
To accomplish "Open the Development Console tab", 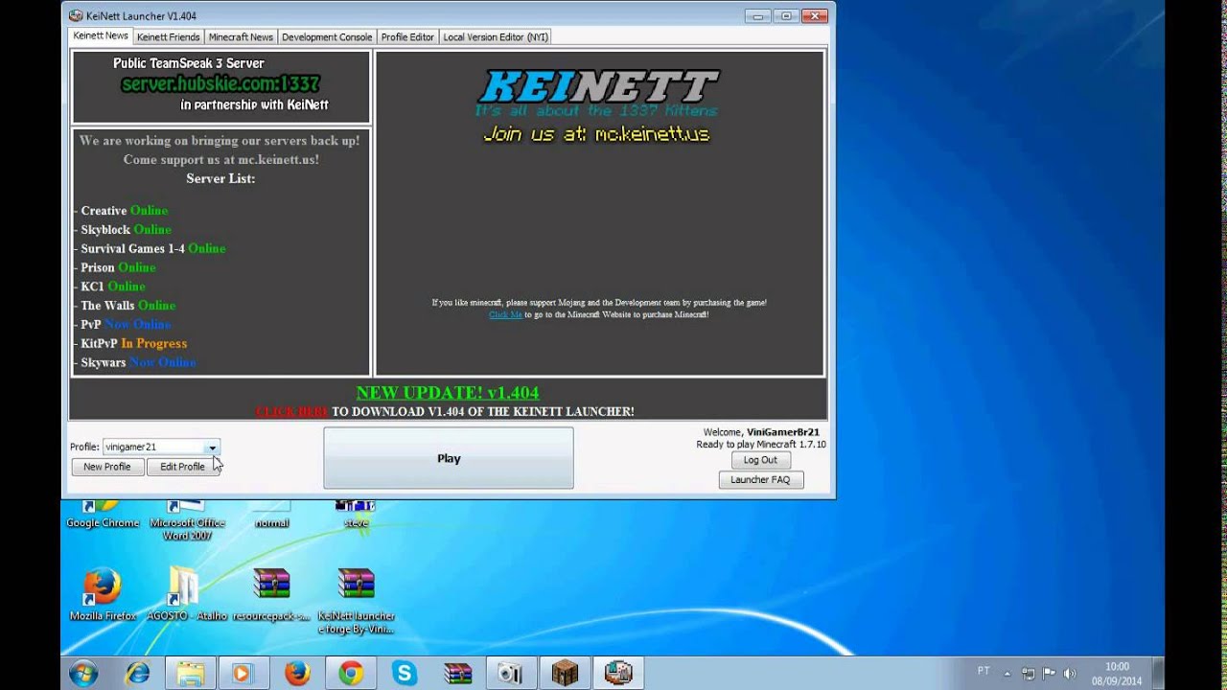I will [x=327, y=37].
